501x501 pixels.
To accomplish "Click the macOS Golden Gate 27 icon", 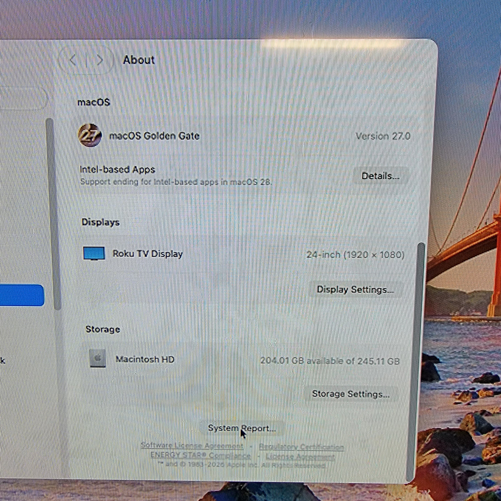I will [89, 135].
